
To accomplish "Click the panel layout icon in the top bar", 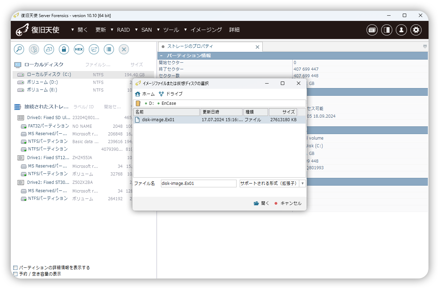I will [387, 30].
